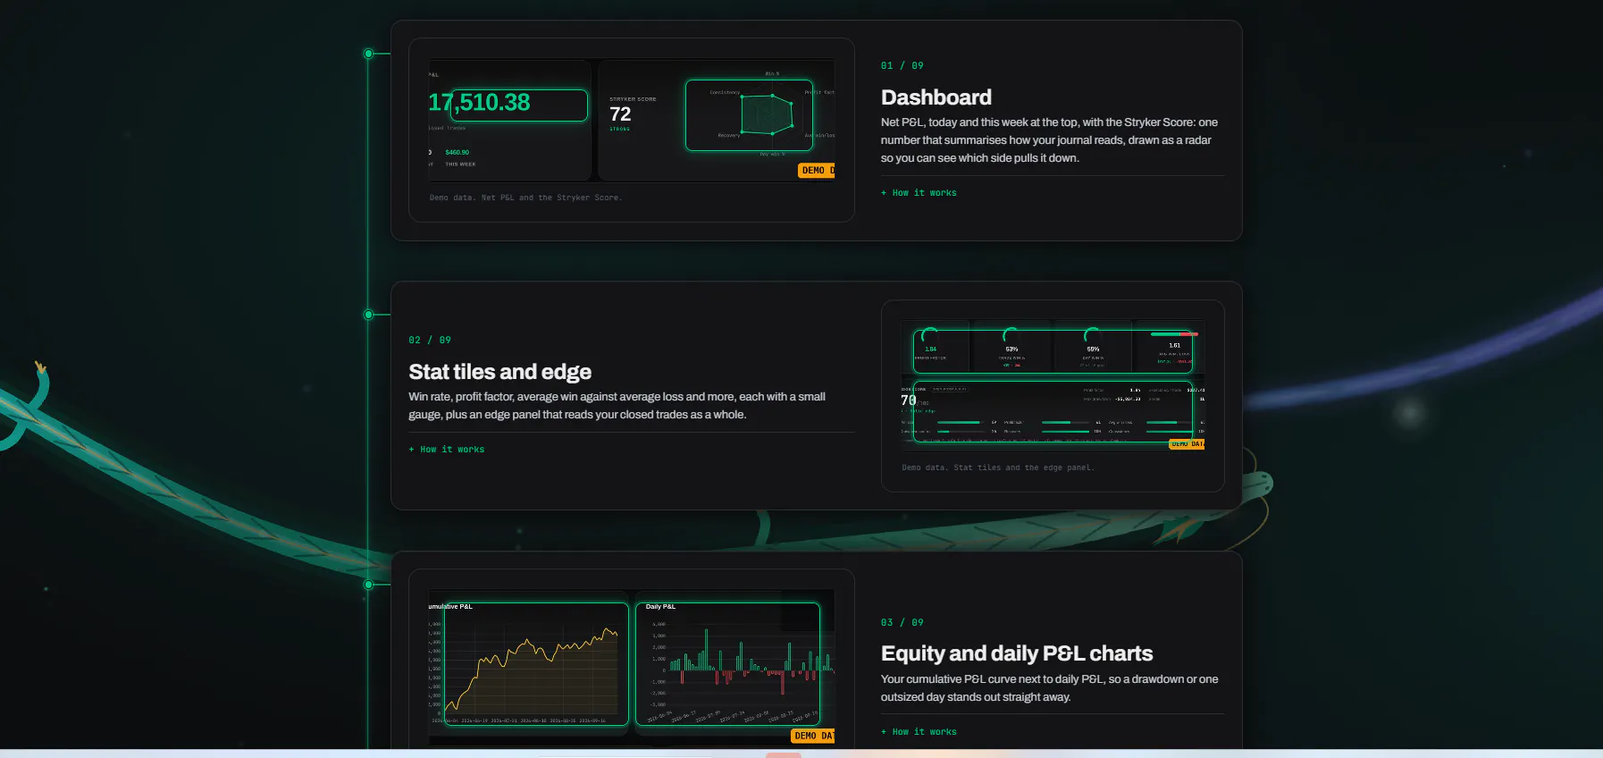Click caption "Demo data. Stat tiles and the edge panel."

click(x=998, y=467)
